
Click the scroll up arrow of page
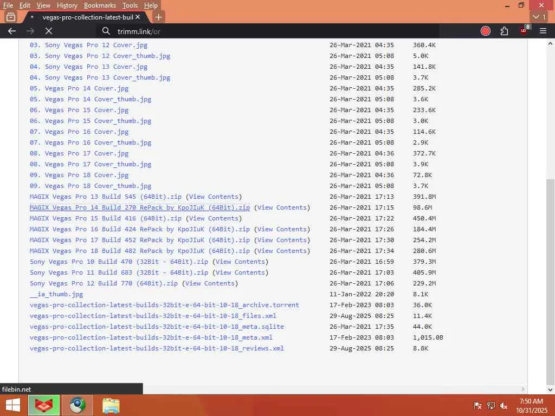(550, 43)
